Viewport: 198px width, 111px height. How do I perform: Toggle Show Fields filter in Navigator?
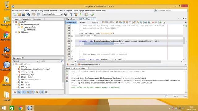[x=19, y=92]
